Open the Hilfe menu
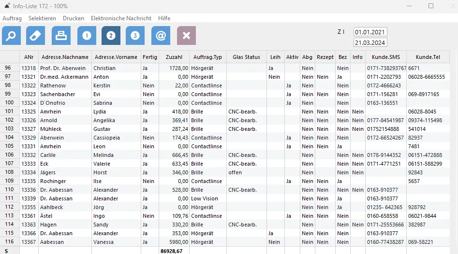 pos(164,18)
